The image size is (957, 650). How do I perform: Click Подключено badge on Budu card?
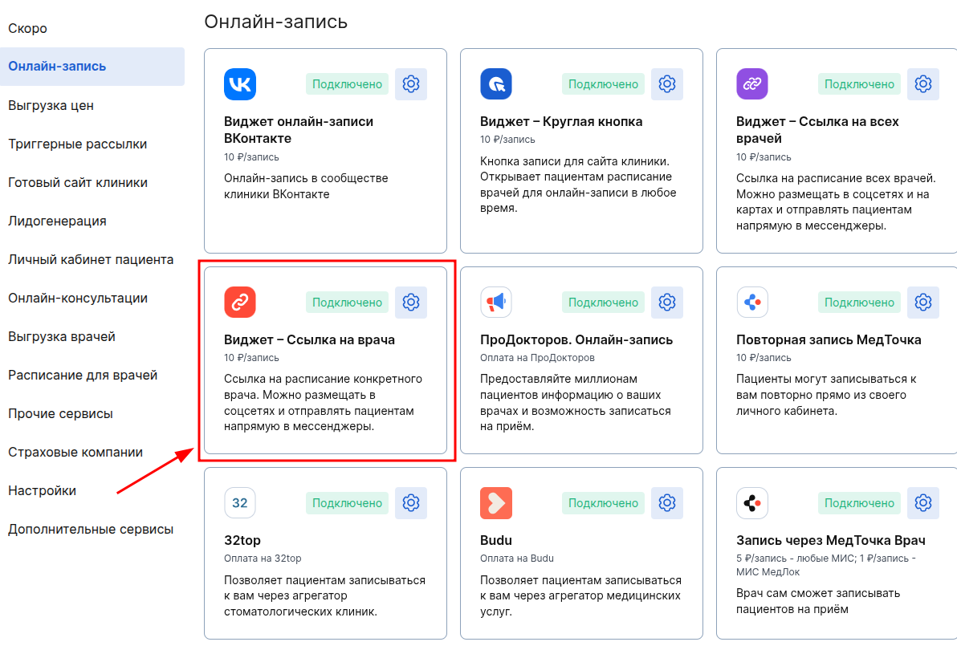coord(603,503)
